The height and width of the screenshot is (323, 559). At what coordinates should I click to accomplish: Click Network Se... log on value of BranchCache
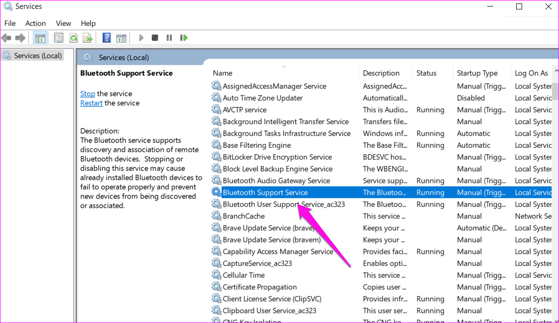click(533, 216)
